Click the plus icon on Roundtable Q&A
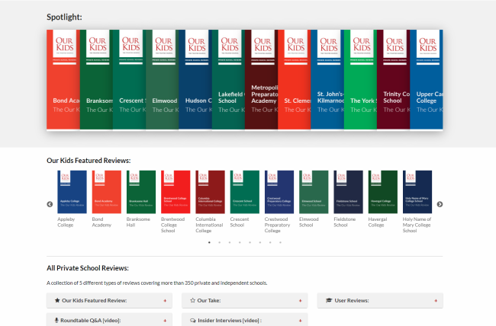Image resolution: width=496 pixels, height=326 pixels. point(165,321)
